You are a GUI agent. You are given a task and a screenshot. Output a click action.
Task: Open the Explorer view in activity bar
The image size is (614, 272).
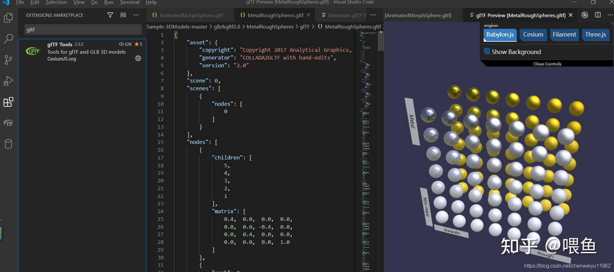pyautogui.click(x=8, y=18)
